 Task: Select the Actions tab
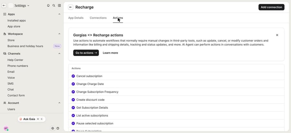[118, 18]
